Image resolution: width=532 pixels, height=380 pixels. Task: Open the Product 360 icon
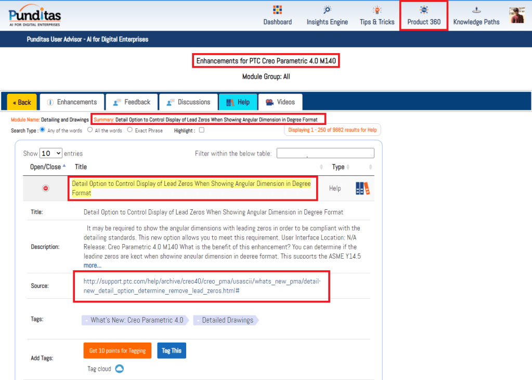click(x=424, y=10)
